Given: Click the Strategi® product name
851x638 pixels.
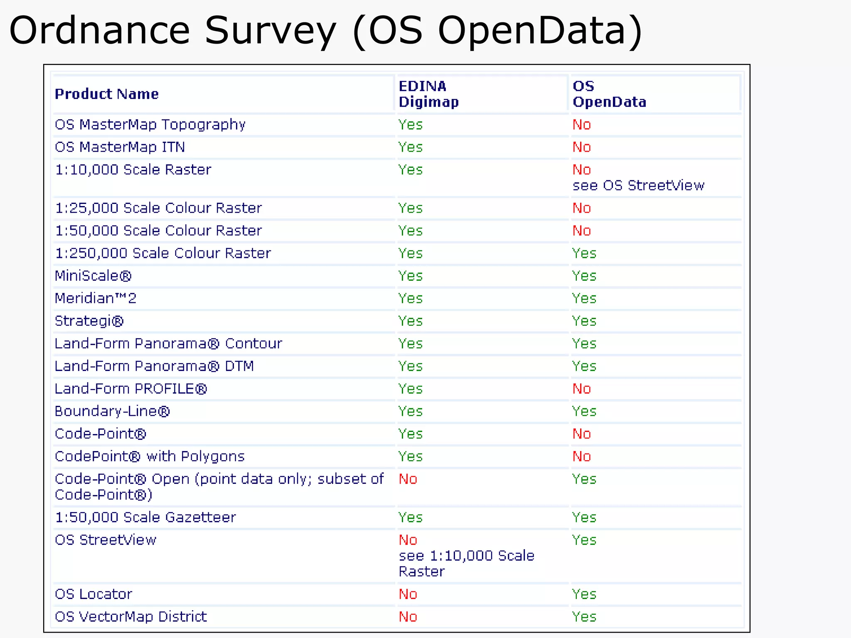Looking at the screenshot, I should click(x=89, y=321).
